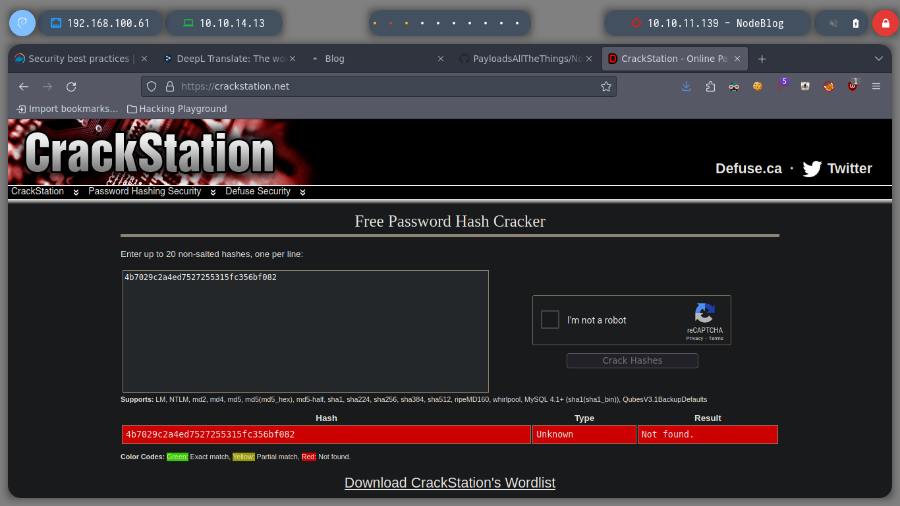Click Import bookmarks... in bookmarks toolbar
Viewport: 900px width, 506px height.
[67, 109]
